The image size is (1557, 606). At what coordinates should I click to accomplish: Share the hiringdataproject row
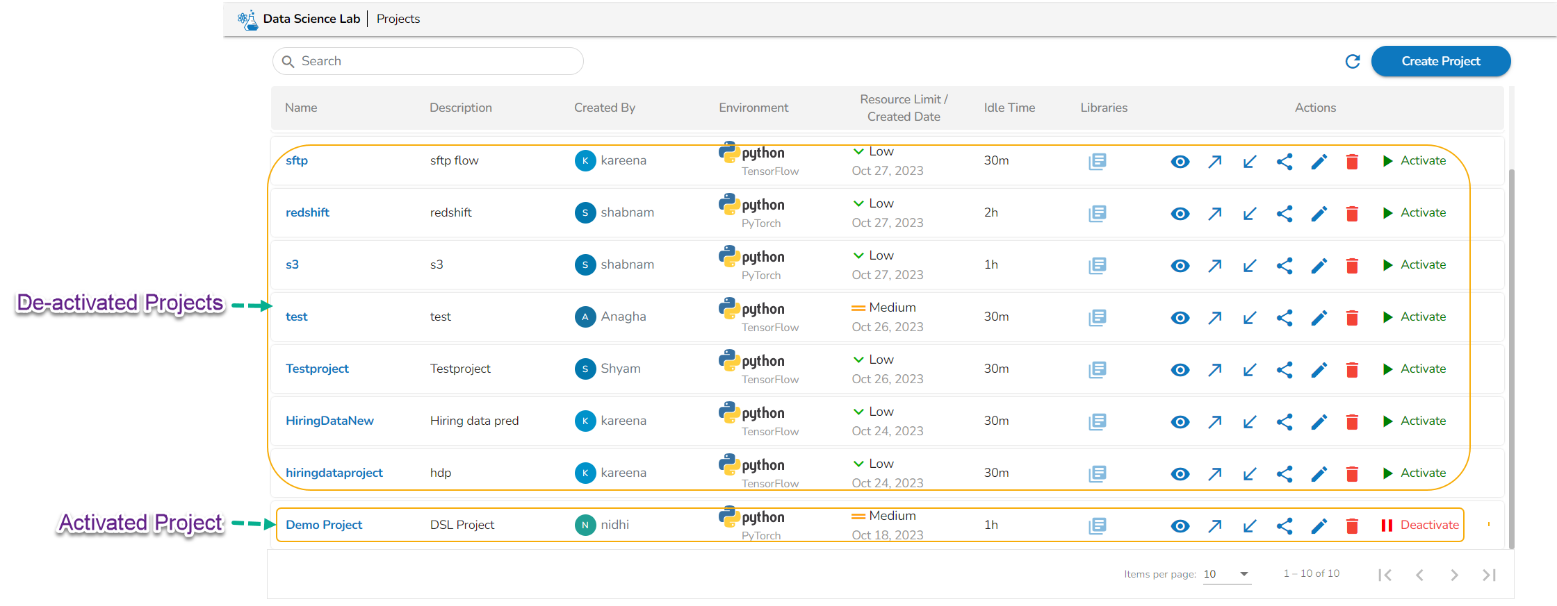[1285, 474]
